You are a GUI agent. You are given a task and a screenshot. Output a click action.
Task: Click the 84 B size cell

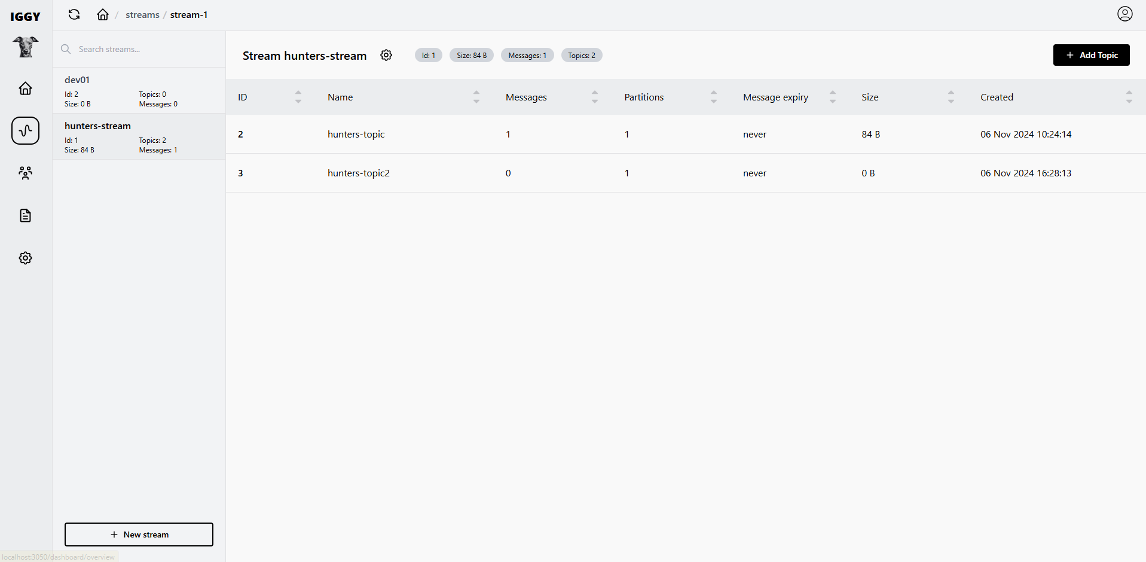[x=871, y=134]
